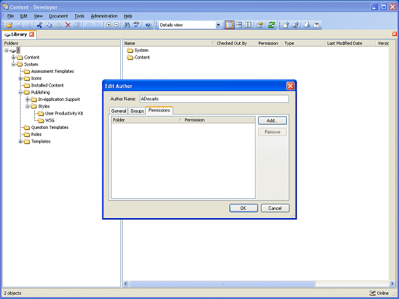Image resolution: width=399 pixels, height=299 pixels.
Task: Close the Edit Author dialog
Action: coord(291,86)
